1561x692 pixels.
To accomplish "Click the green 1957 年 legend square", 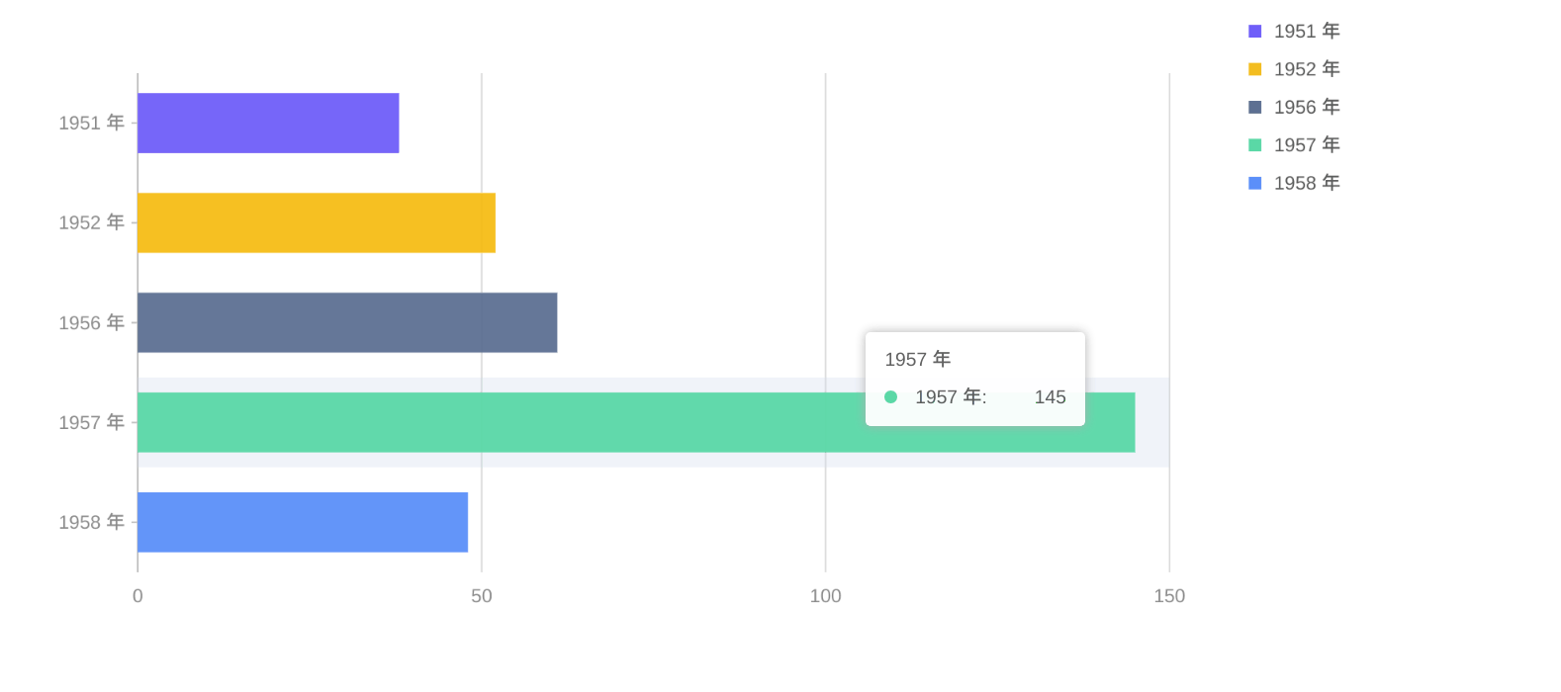I will (x=1254, y=145).
